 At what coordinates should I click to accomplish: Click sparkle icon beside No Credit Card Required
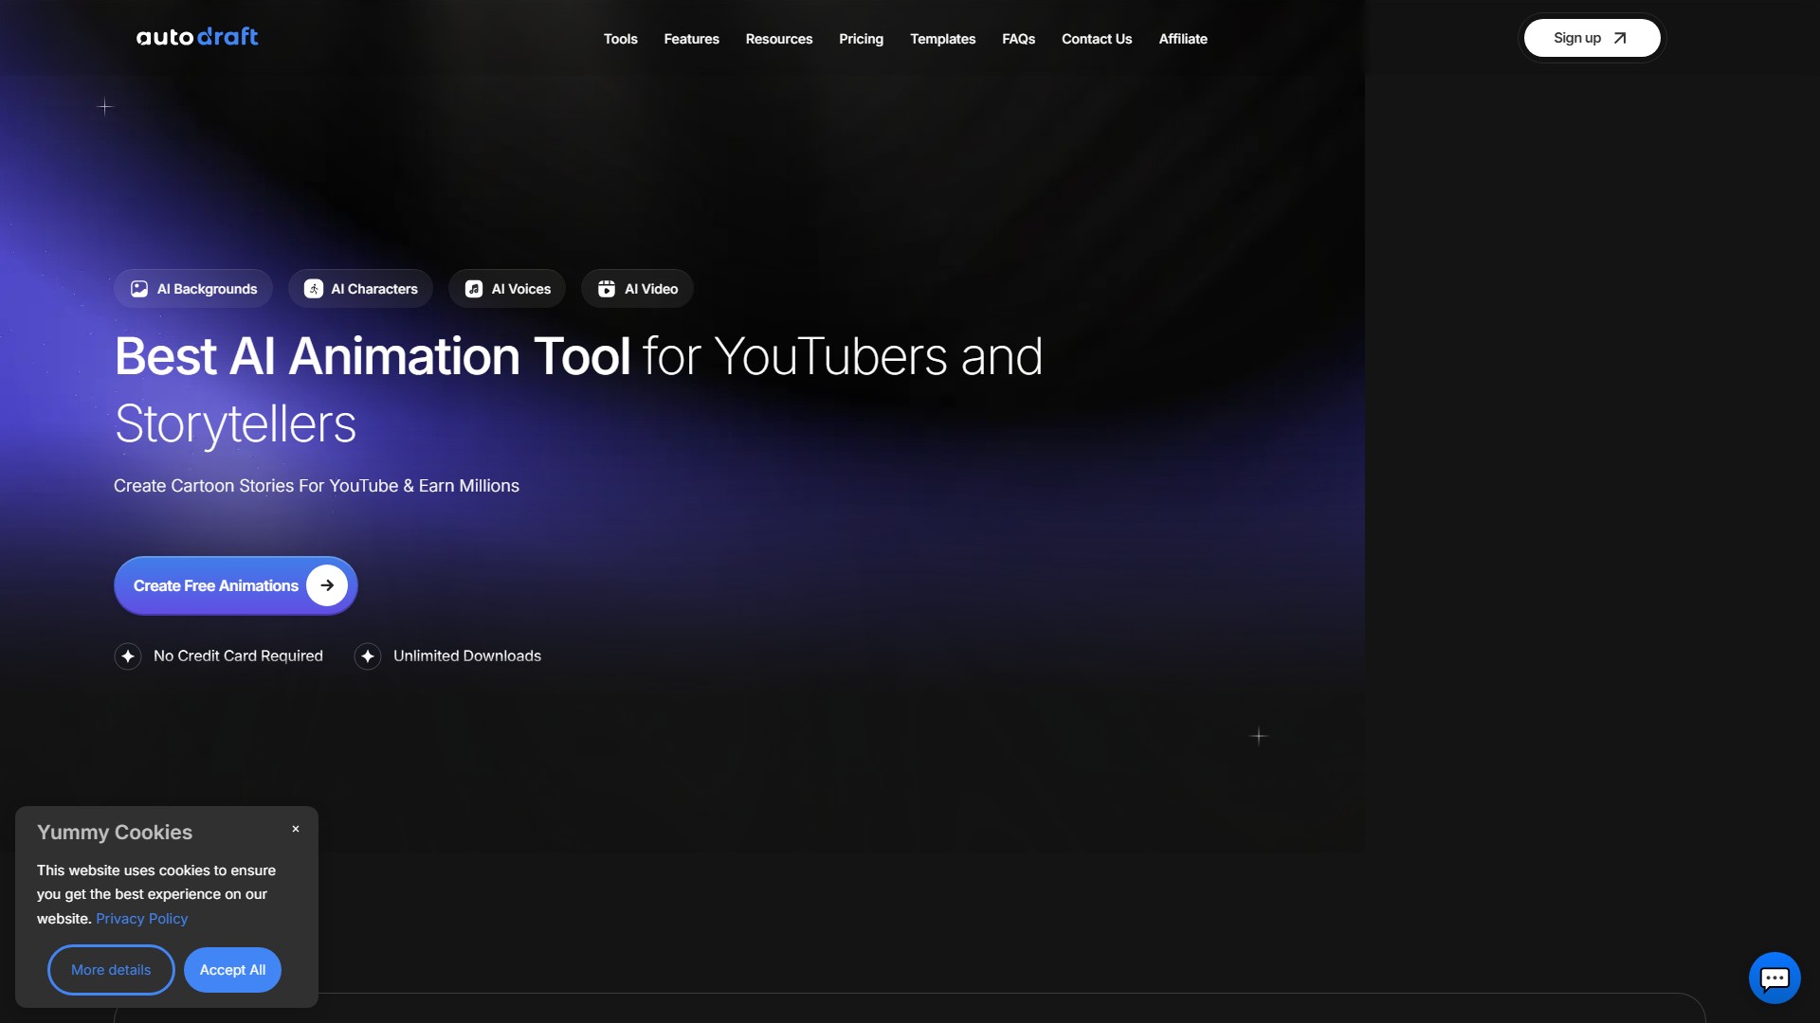point(128,656)
